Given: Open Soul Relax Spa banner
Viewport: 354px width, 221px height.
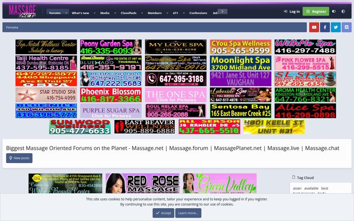Looking at the screenshot, I should point(176,110).
